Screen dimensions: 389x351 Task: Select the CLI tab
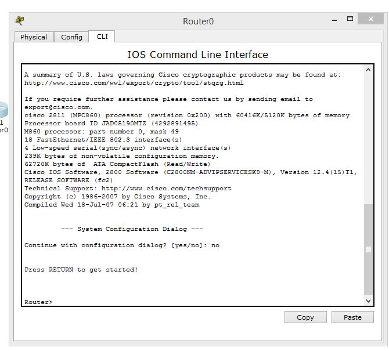click(x=102, y=37)
